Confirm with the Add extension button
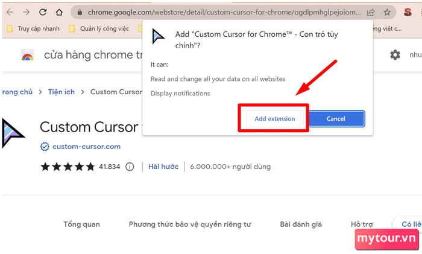 pos(275,119)
